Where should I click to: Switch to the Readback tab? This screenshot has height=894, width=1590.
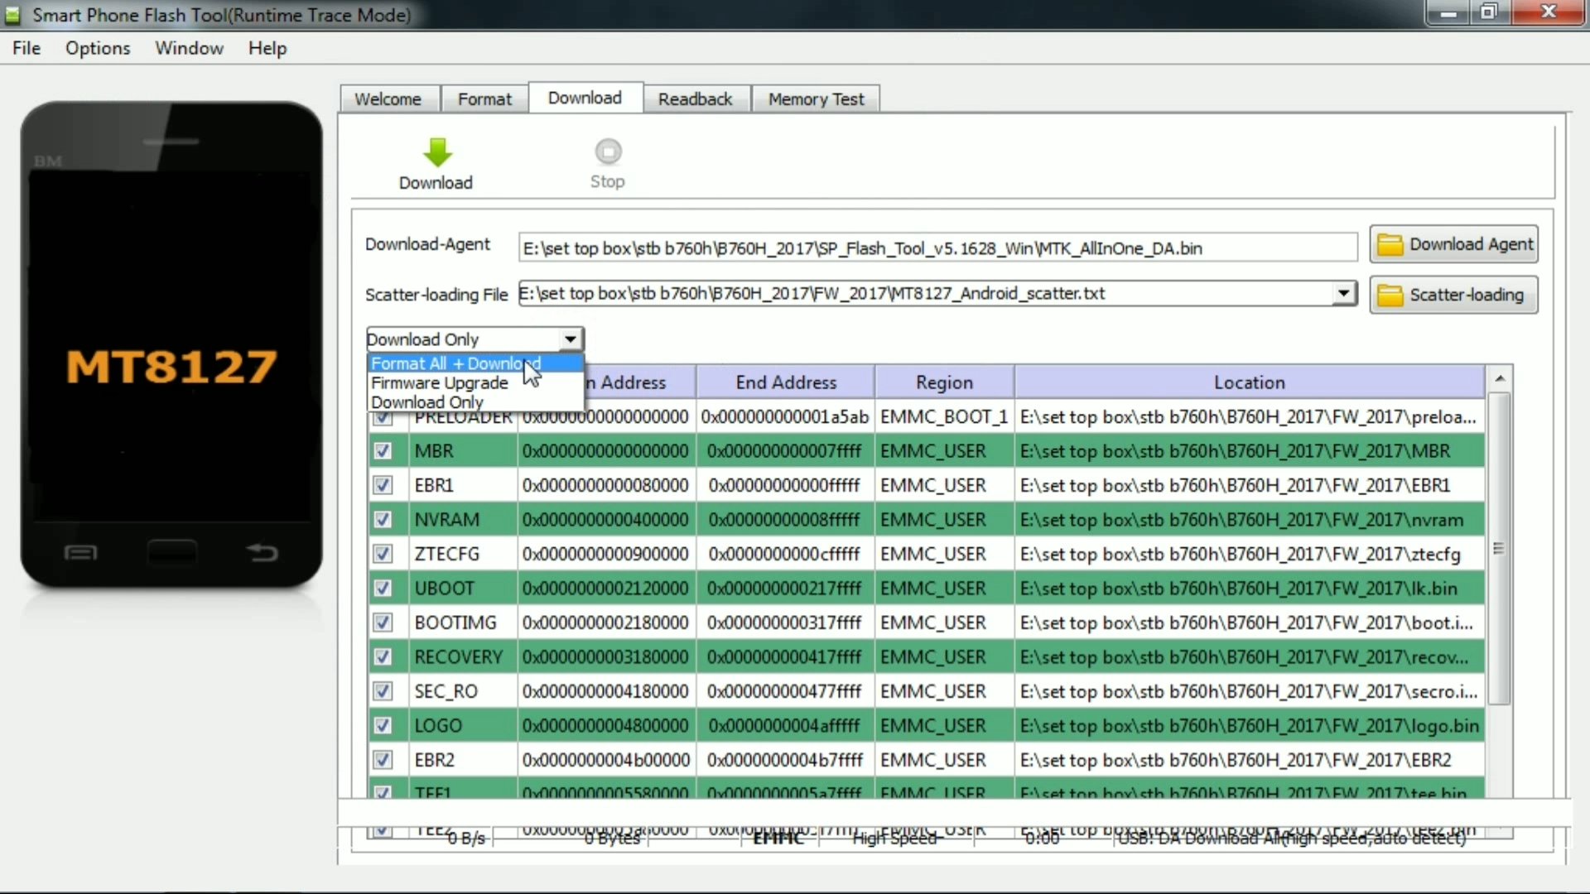point(695,99)
